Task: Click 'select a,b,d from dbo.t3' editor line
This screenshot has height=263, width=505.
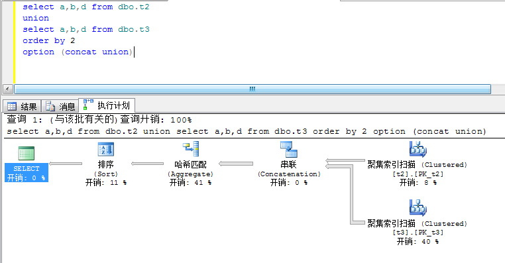Action: click(x=86, y=29)
